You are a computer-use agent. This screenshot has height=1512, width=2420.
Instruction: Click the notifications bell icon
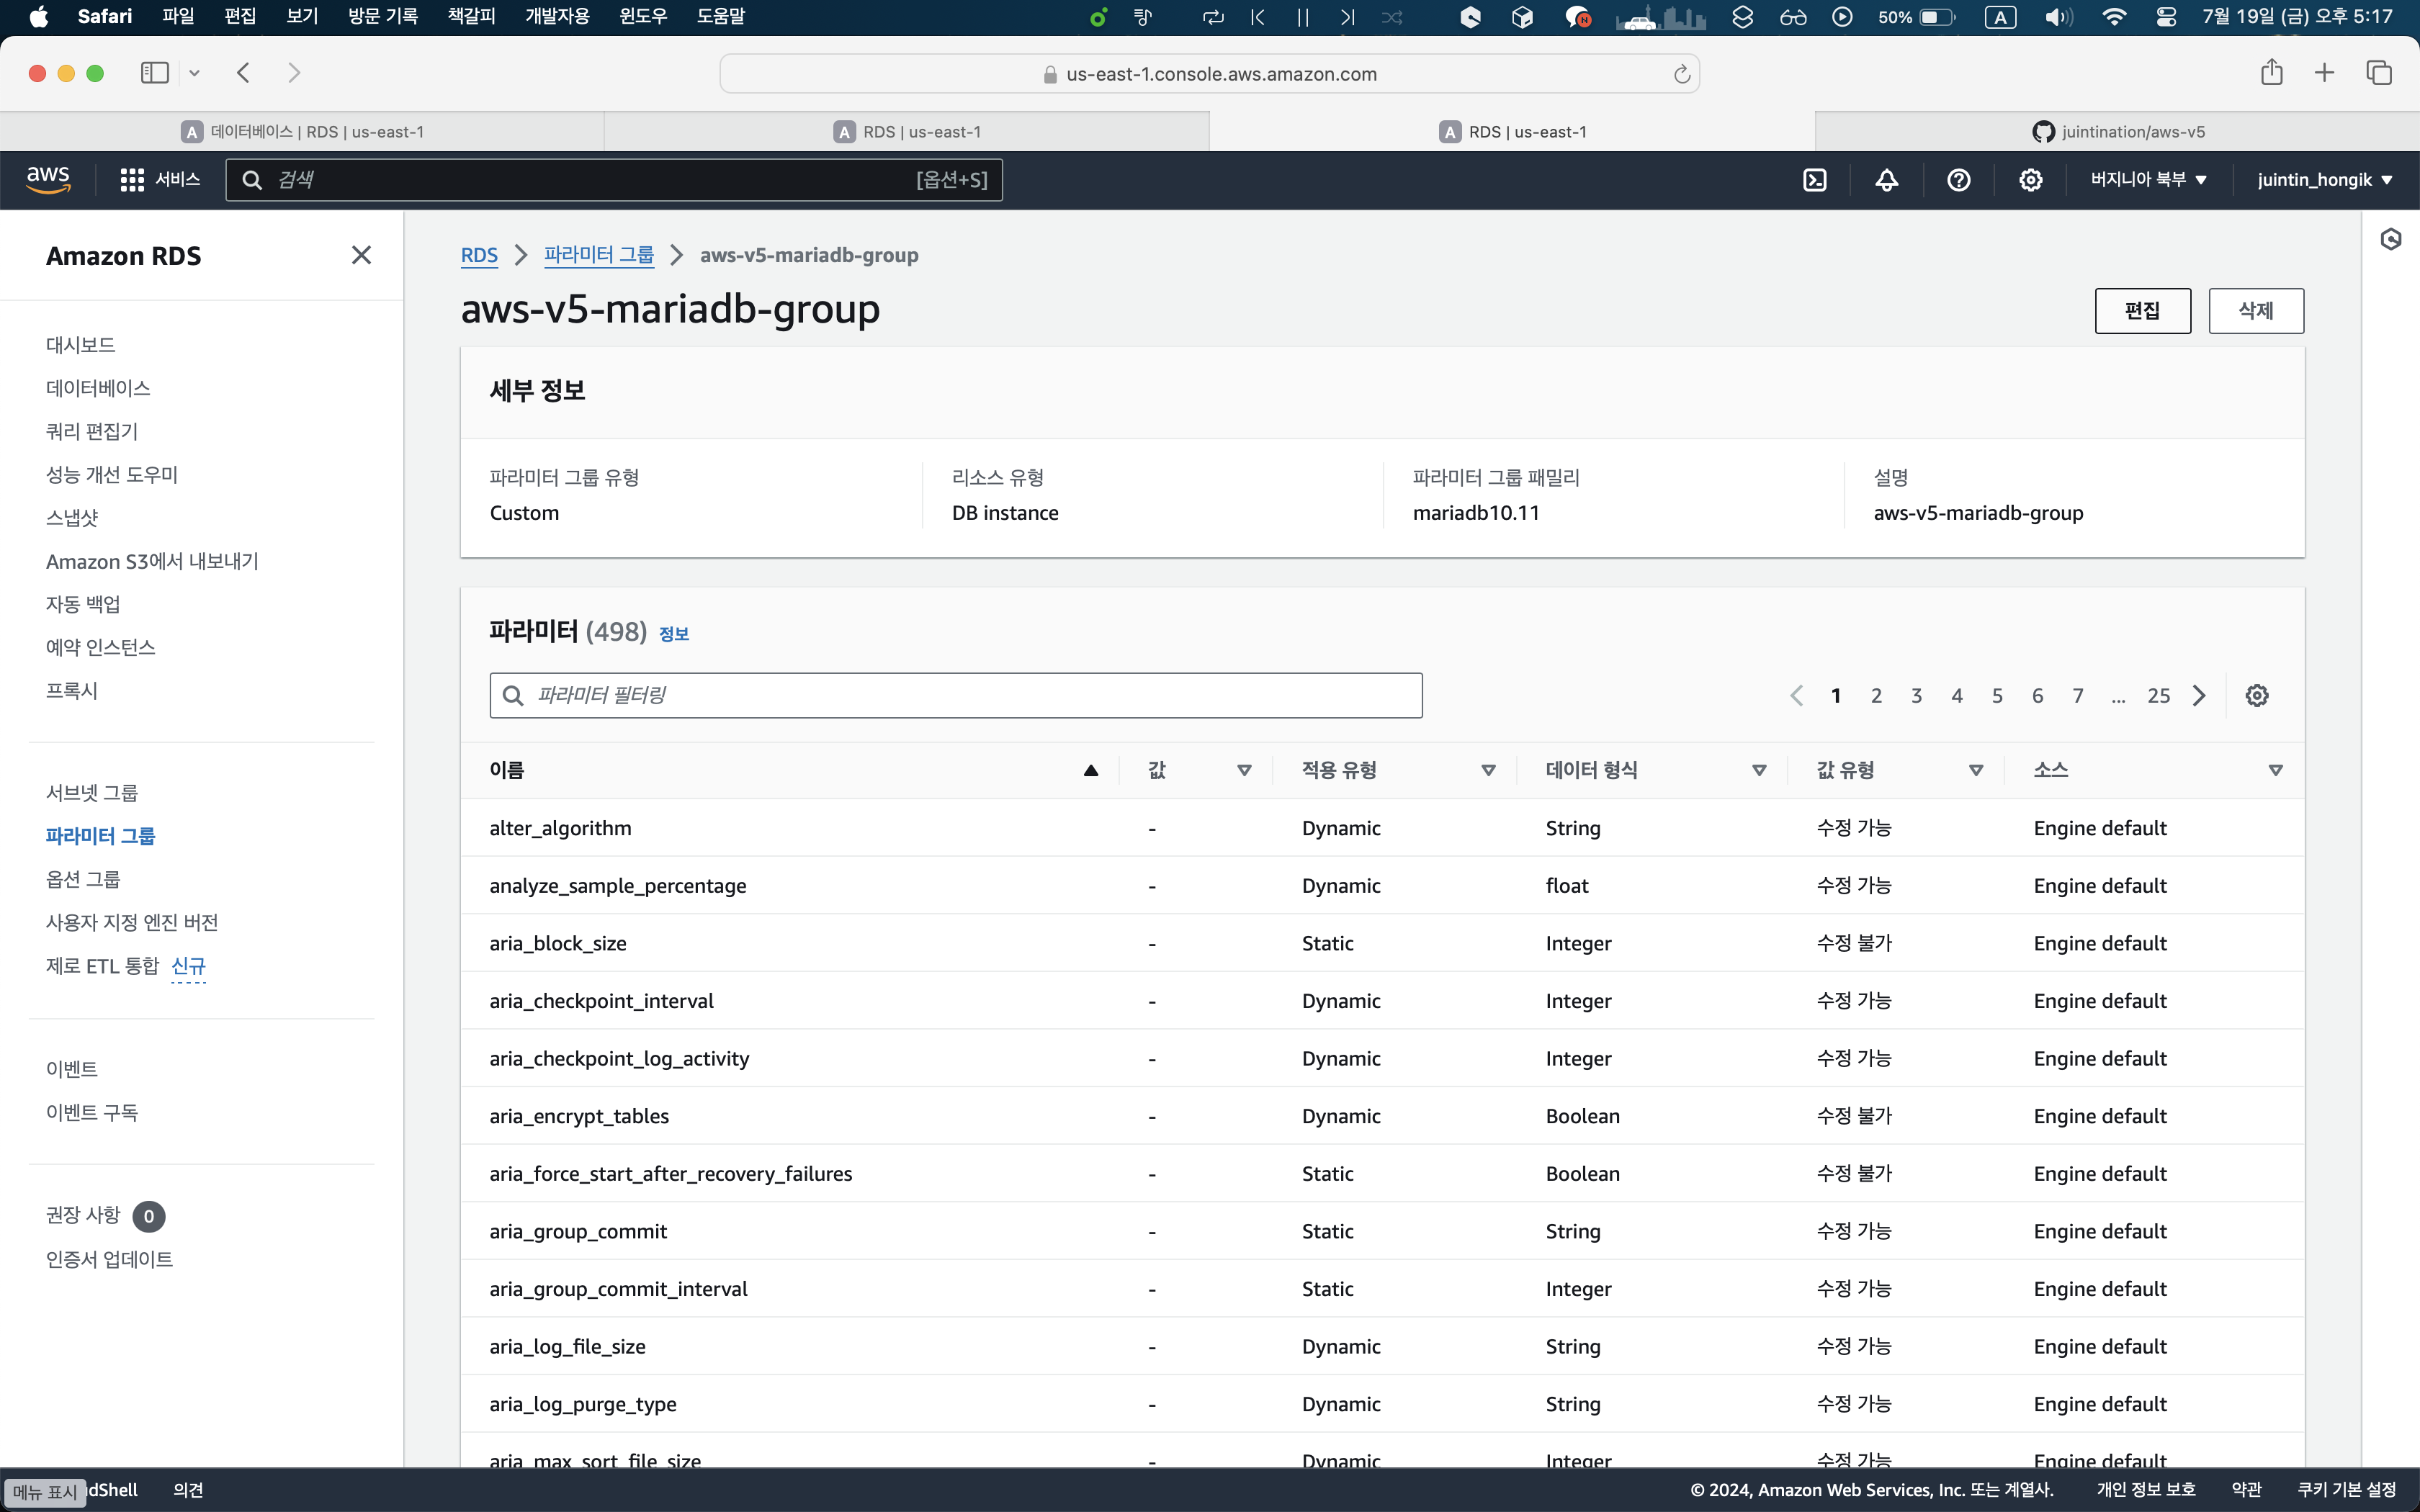(x=1886, y=180)
